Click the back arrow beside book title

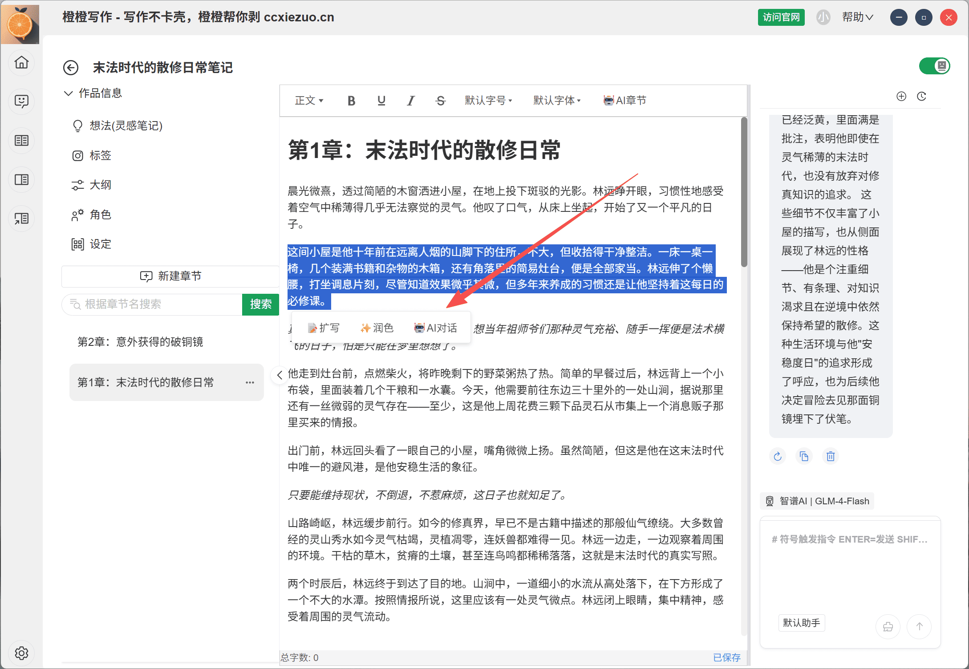71,68
